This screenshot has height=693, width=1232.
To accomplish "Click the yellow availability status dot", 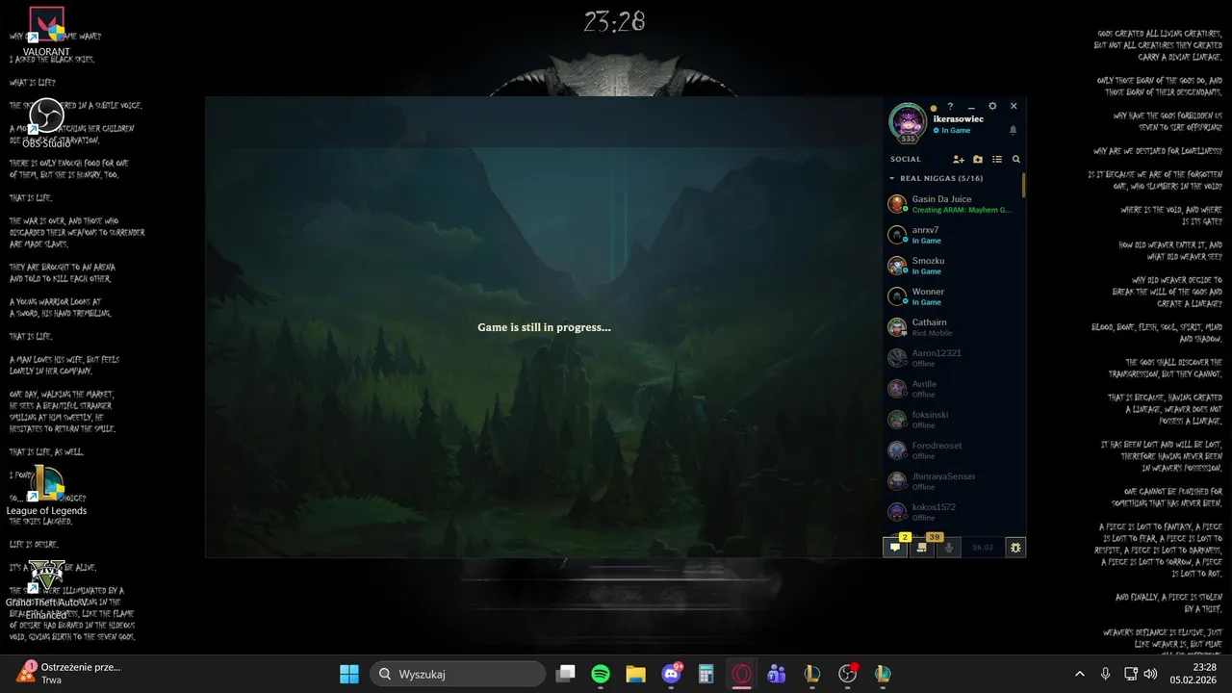I will tap(933, 108).
